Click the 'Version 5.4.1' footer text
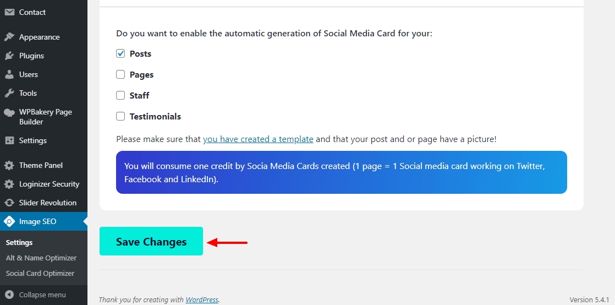Image resolution: width=615 pixels, height=305 pixels. pyautogui.click(x=590, y=299)
